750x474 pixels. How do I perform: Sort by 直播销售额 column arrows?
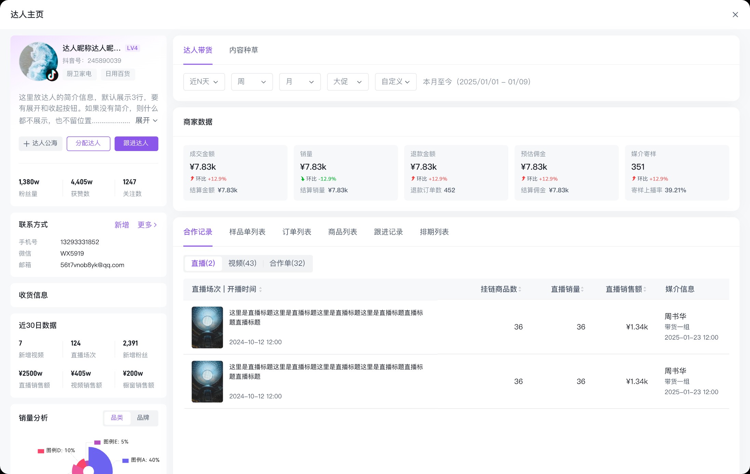(645, 289)
